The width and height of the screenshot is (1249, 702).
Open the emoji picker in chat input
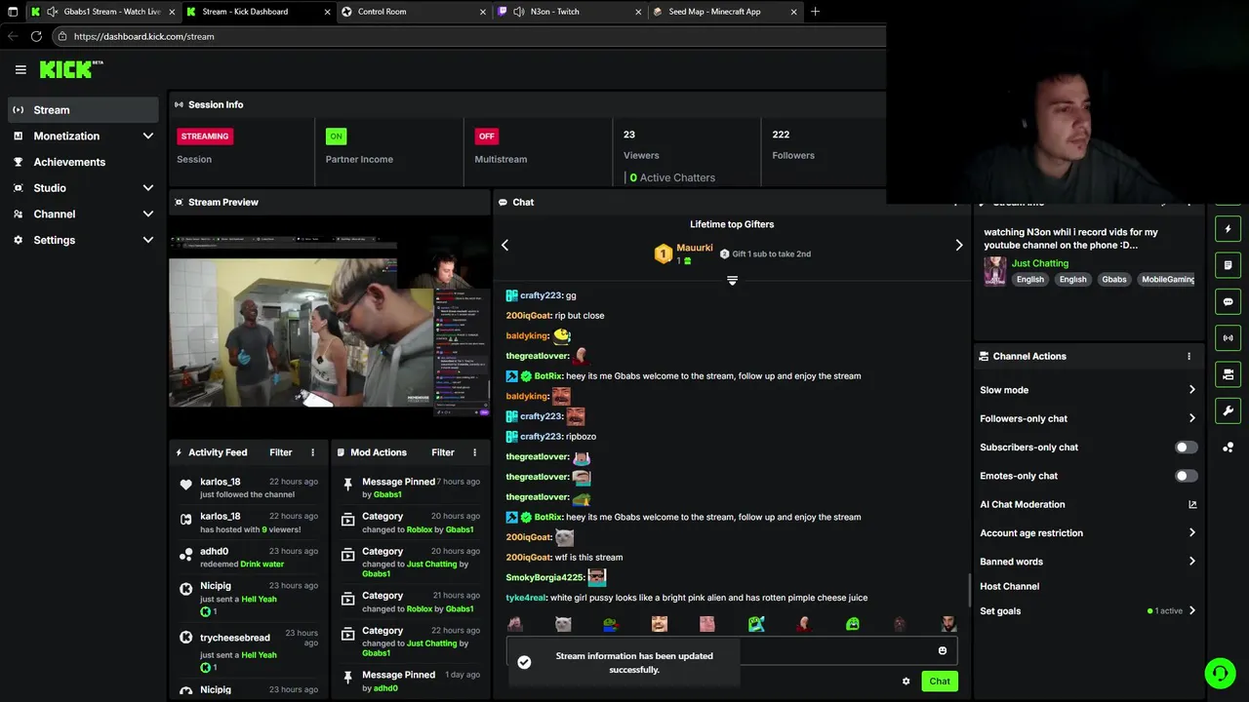[x=942, y=650]
